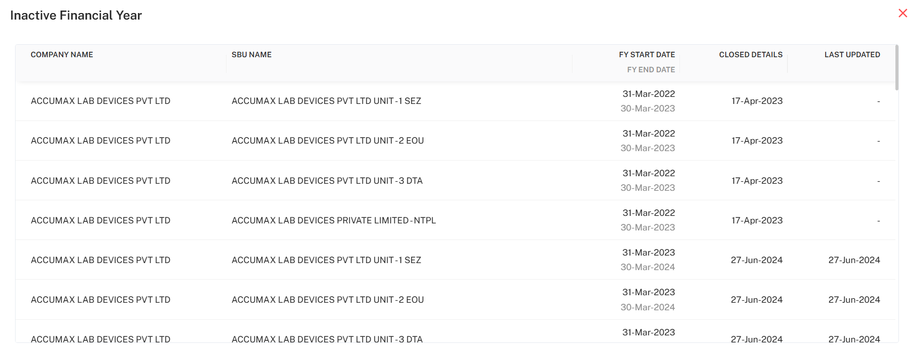Click the SBU NAME column header
This screenshot has height=363, width=917.
coord(252,55)
